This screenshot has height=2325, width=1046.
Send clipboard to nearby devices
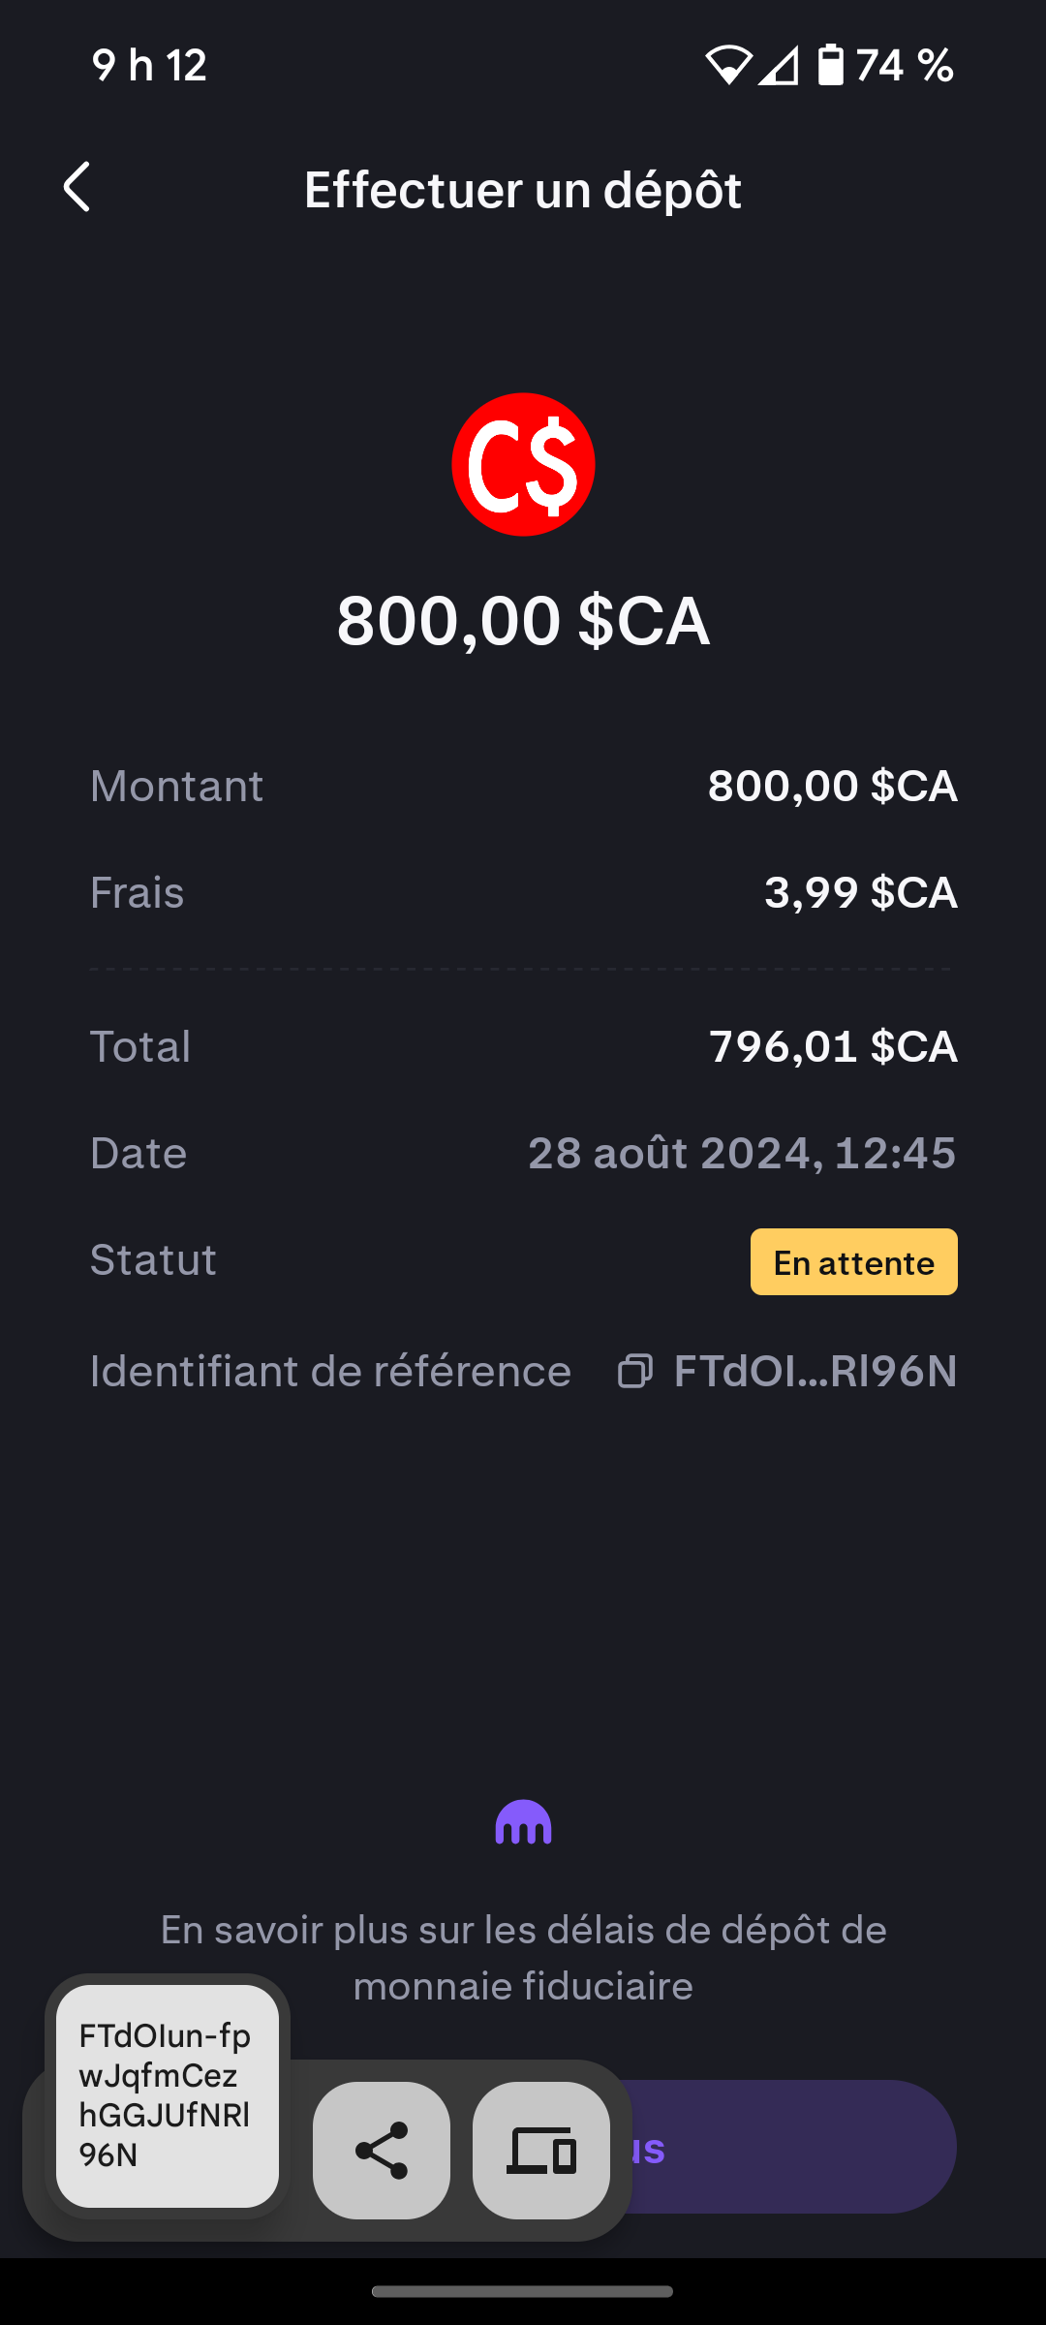coord(540,2150)
